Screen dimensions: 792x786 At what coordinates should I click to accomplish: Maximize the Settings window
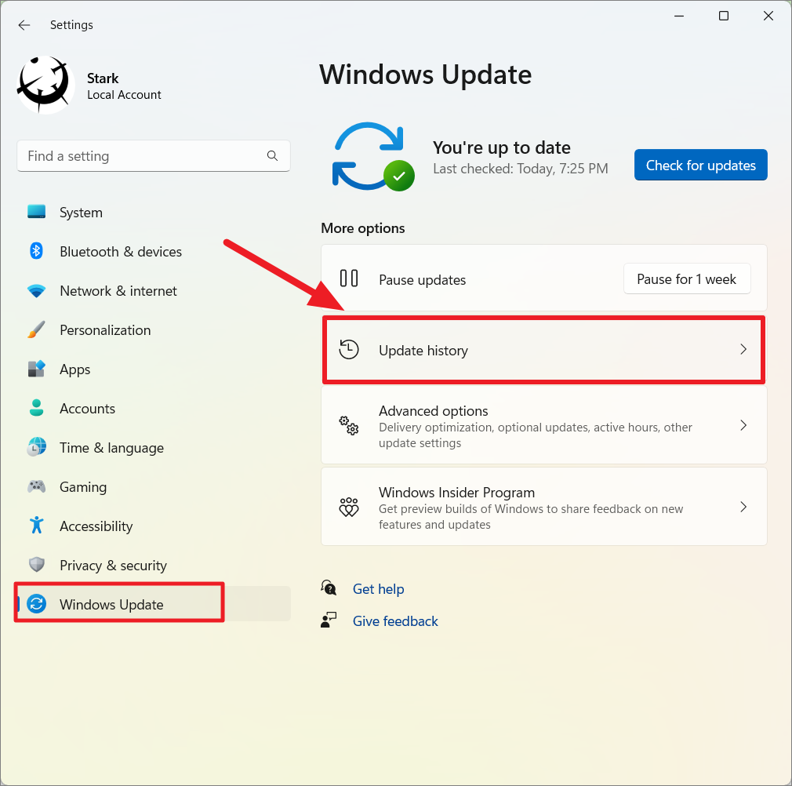click(x=723, y=16)
